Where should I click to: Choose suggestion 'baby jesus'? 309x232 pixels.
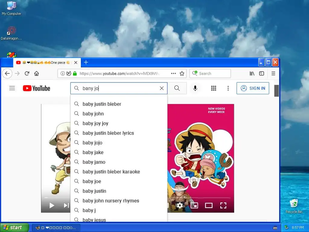coord(119,219)
